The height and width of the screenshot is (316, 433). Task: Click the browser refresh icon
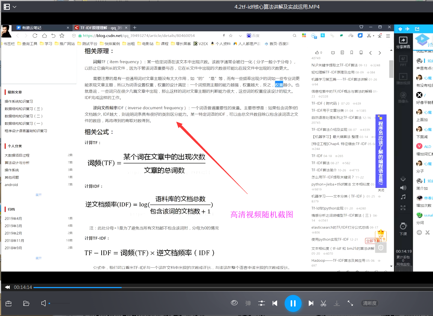(35, 36)
